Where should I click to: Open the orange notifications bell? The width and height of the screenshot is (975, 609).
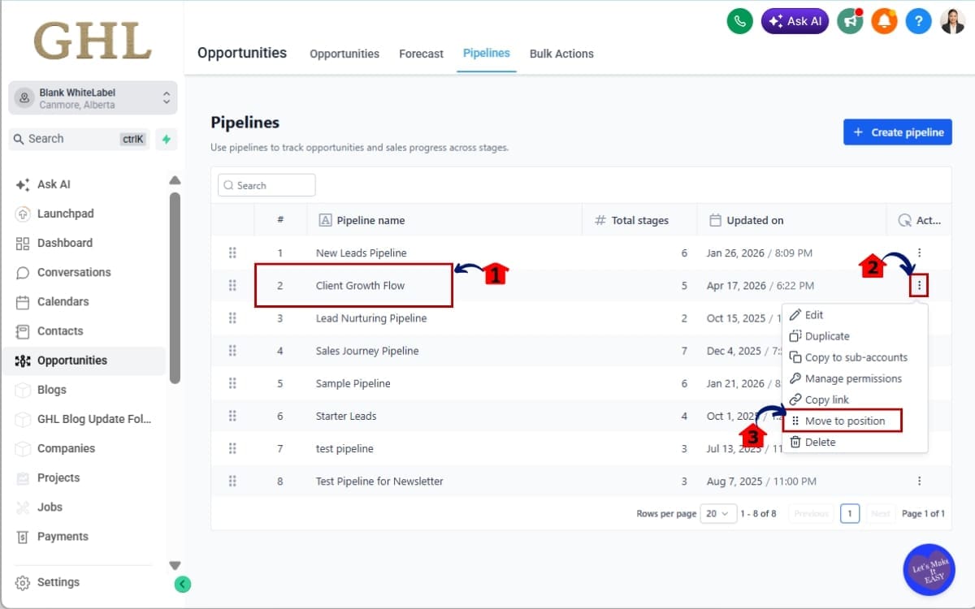884,21
